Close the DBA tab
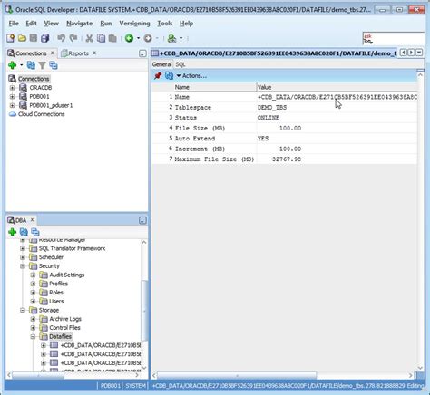 tap(32, 220)
